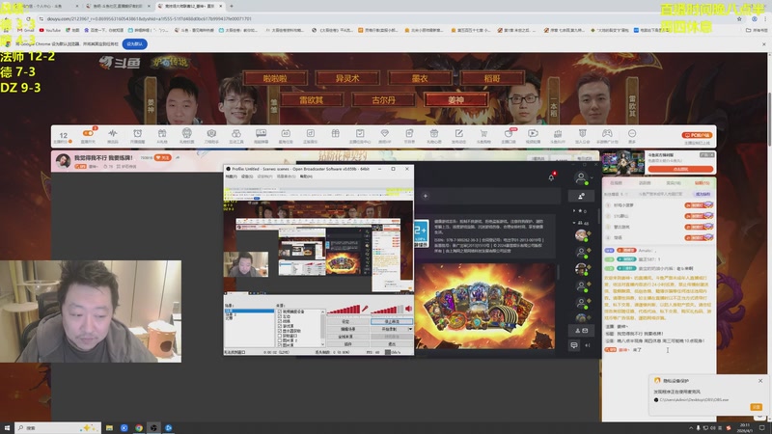
Task: Click the monitor screen icon in Douyu toolbar
Action: [261, 133]
